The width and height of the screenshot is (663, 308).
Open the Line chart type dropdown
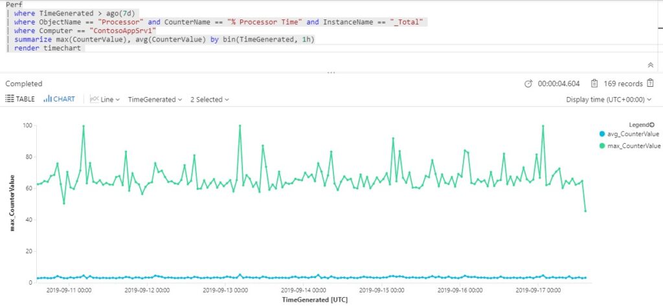105,100
